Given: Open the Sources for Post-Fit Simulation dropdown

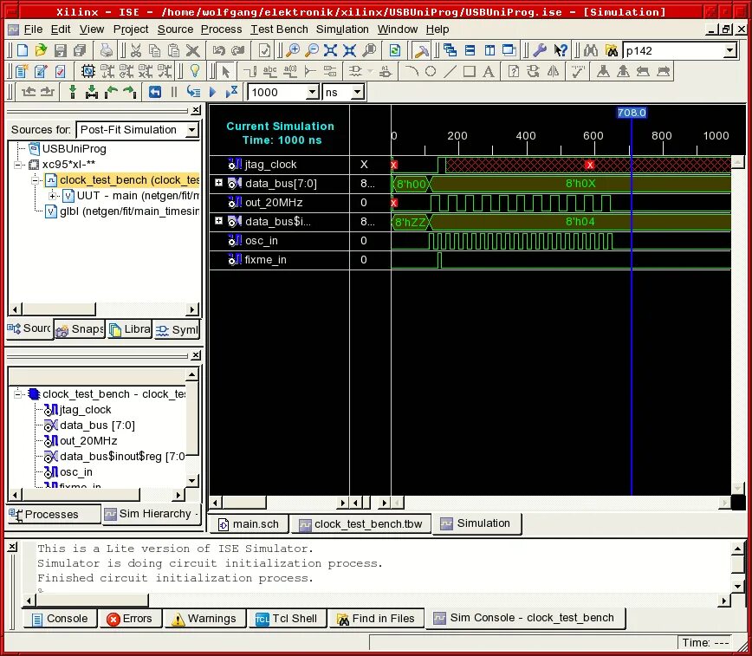Looking at the screenshot, I should (x=191, y=130).
